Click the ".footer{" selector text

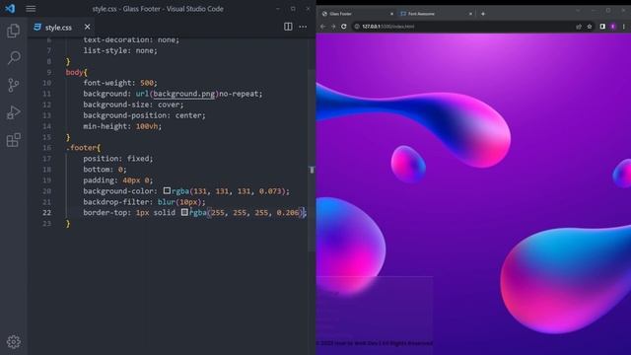click(83, 148)
